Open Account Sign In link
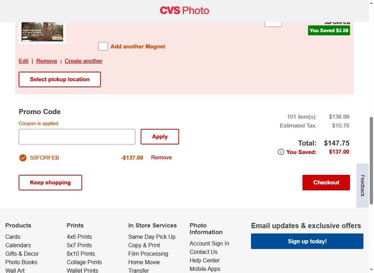This screenshot has height=273, width=374. coord(209,243)
